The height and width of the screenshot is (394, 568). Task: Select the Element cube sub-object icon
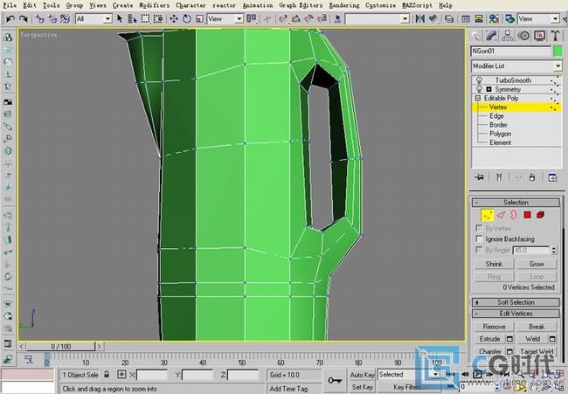(x=540, y=215)
